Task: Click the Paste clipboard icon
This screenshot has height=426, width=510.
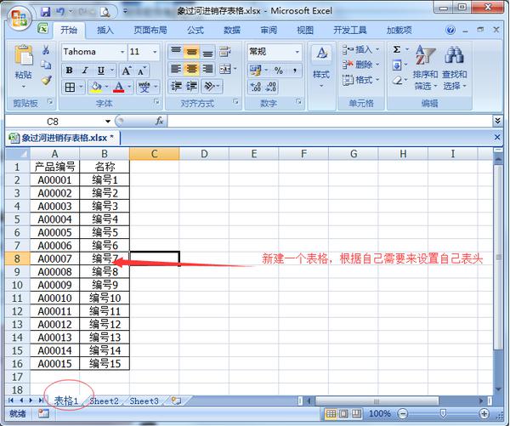Action: 24,54
